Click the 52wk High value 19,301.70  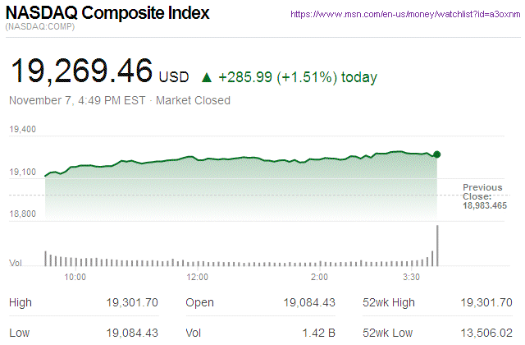click(x=487, y=303)
